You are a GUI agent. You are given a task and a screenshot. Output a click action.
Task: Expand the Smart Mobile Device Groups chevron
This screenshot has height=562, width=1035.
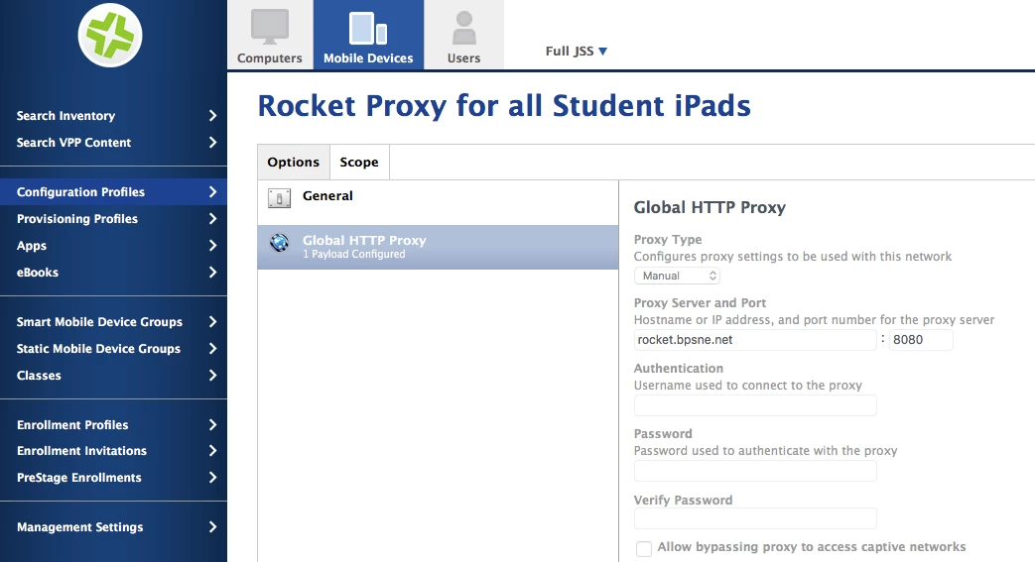(x=212, y=322)
